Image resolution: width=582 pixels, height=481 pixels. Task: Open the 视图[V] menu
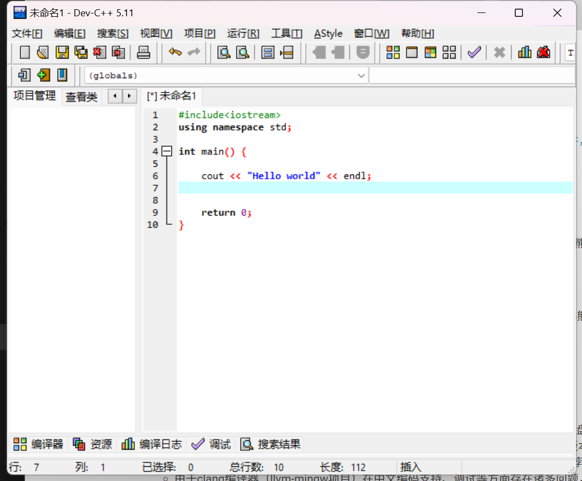click(156, 34)
